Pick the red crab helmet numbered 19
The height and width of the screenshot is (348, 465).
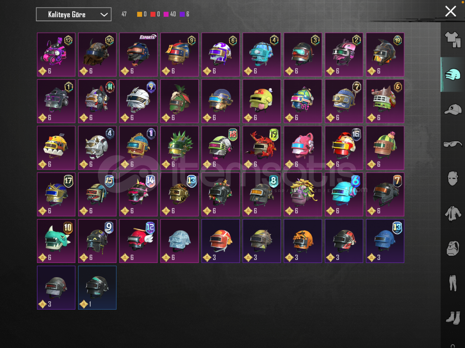(x=262, y=148)
